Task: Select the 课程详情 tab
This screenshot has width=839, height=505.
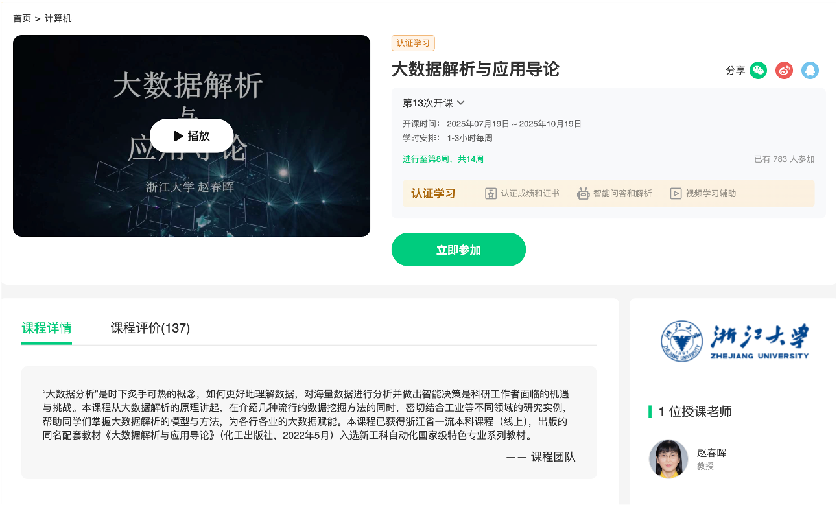Action: pos(47,328)
